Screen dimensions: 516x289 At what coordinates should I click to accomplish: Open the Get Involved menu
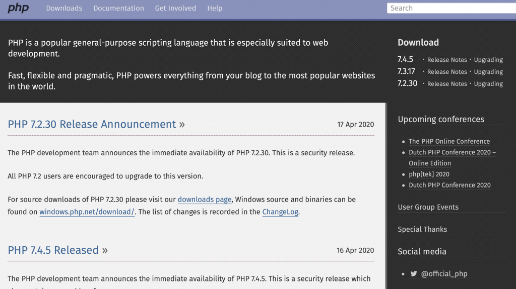175,8
